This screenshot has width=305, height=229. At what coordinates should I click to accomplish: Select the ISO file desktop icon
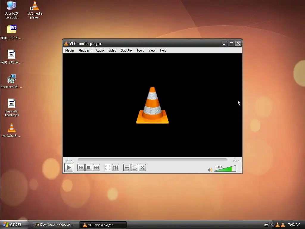pyautogui.click(x=12, y=32)
